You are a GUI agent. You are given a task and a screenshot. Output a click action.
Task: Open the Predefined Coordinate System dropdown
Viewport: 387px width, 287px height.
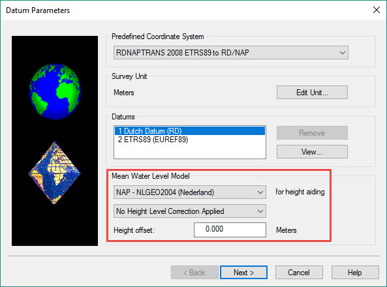coord(231,53)
